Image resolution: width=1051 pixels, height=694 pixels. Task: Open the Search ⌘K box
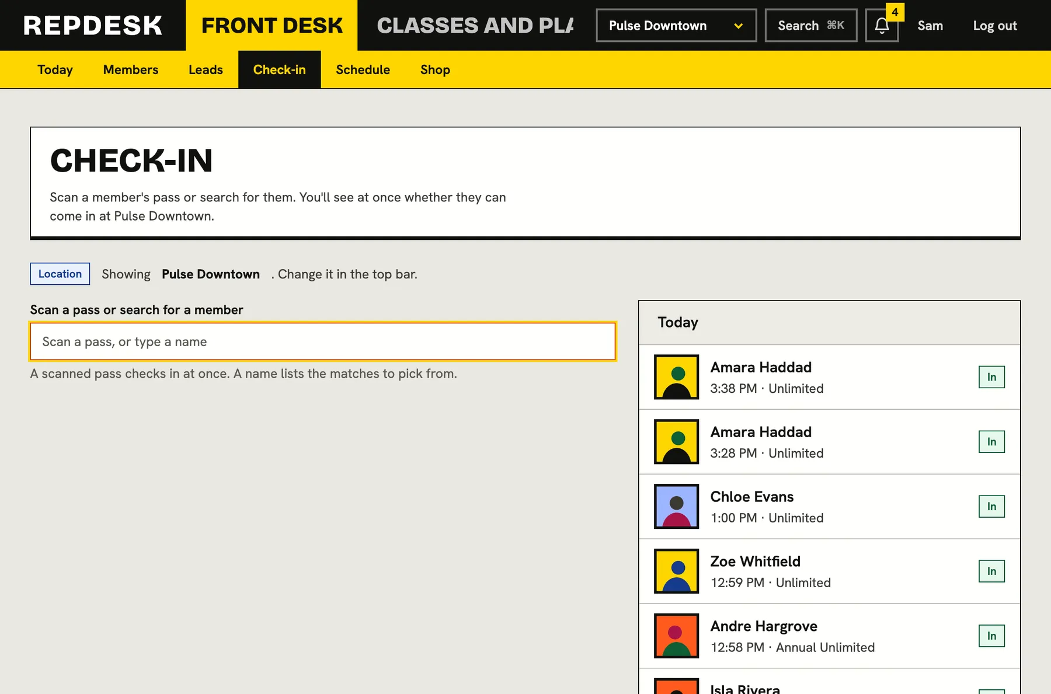point(811,26)
